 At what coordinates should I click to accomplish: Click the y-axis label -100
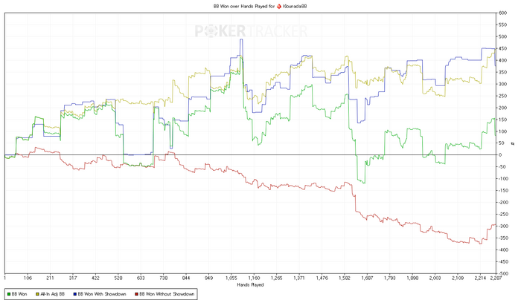coord(503,179)
